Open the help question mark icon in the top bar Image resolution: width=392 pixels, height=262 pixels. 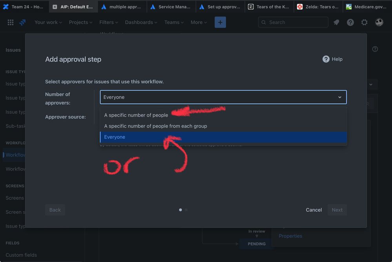click(350, 22)
